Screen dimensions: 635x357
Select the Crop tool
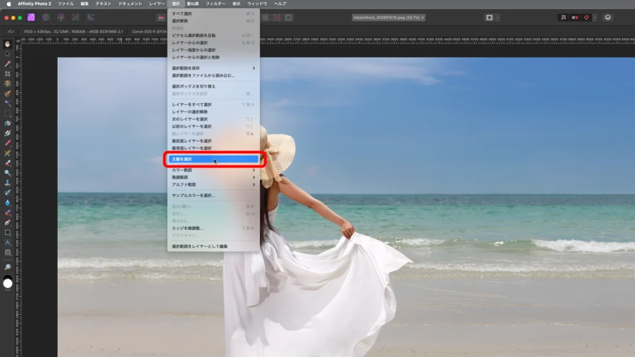click(x=7, y=74)
